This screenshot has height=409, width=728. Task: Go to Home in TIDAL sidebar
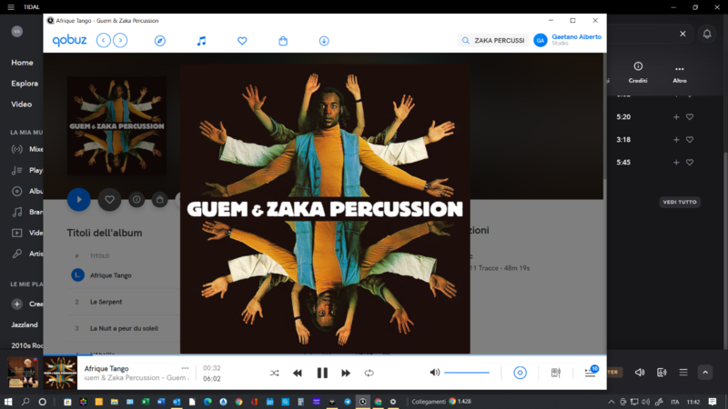23,63
